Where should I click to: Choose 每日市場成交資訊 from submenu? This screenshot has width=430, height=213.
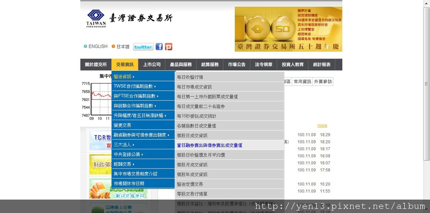tap(230, 87)
